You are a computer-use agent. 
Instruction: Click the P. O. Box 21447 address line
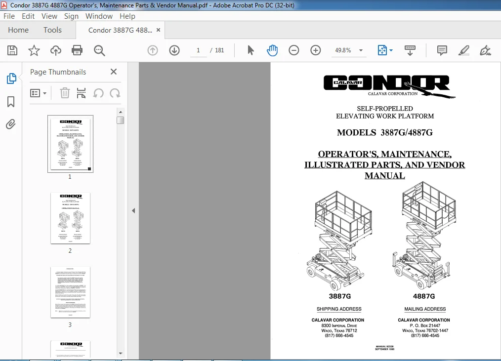pyautogui.click(x=425, y=325)
